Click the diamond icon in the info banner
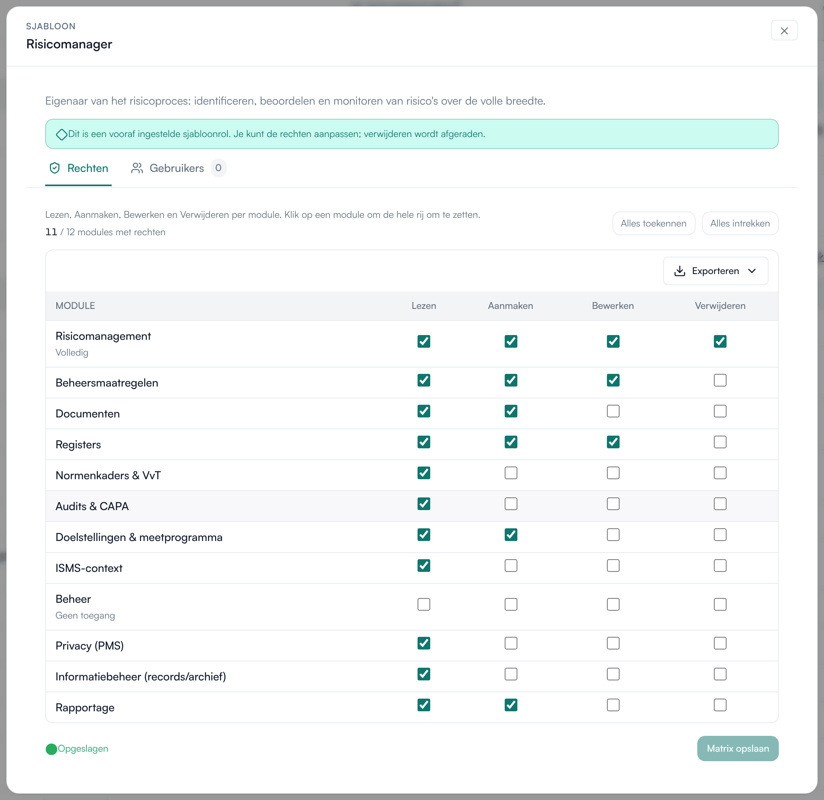The image size is (824, 800). (x=62, y=134)
